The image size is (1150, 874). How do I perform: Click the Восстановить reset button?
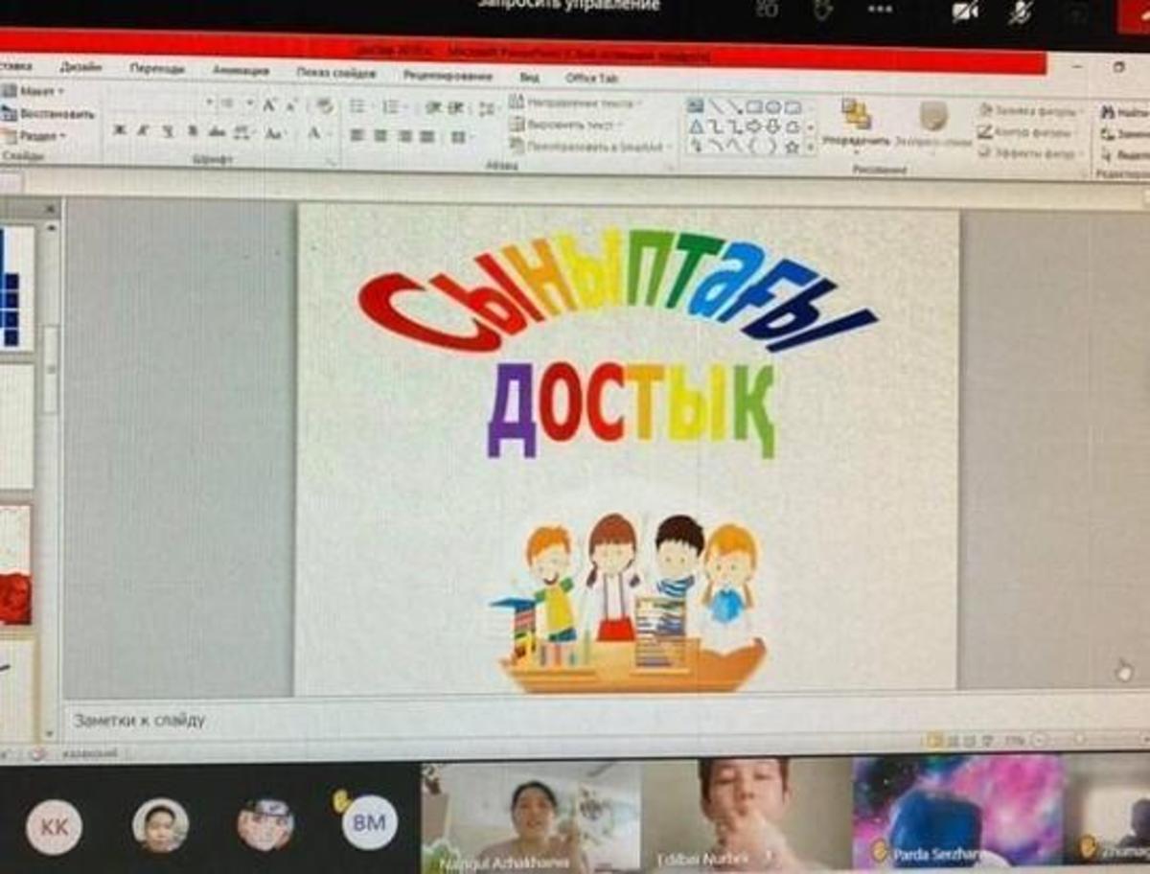50,114
